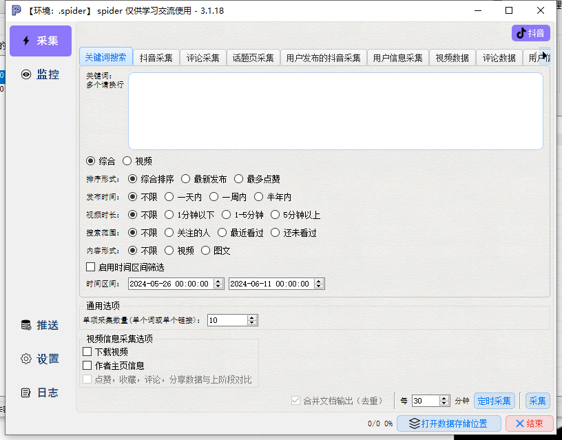The image size is (562, 440).
Task: Click the red 结束 button
Action: 530,423
